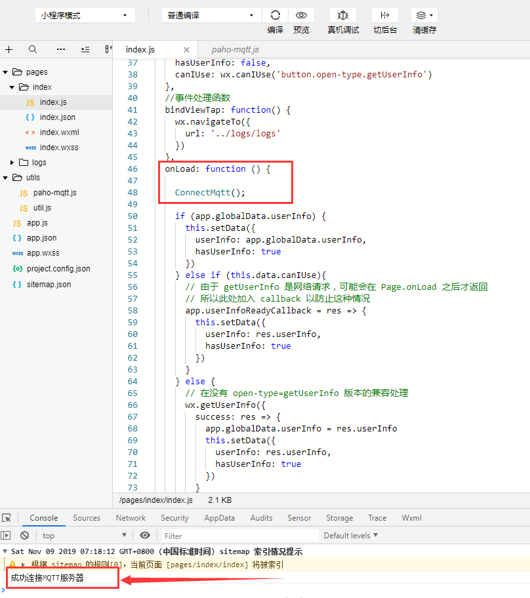Open the file tree more-options ellipsis
This screenshot has width=530, height=598.
(x=60, y=49)
